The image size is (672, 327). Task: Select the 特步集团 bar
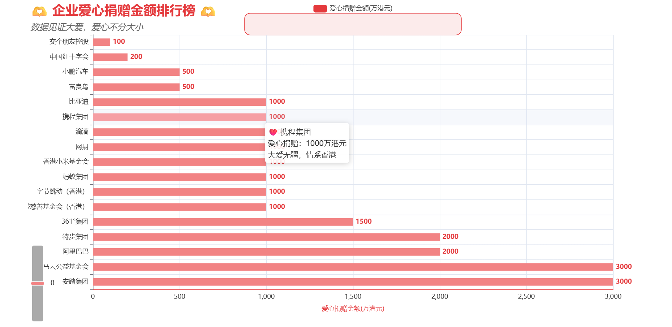click(266, 237)
